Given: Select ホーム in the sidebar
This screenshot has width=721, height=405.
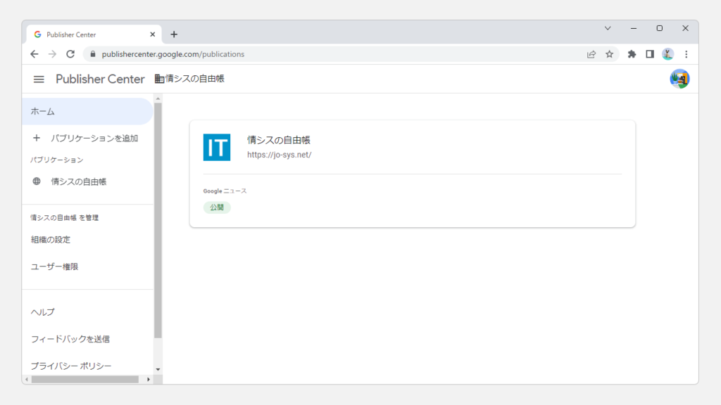Looking at the screenshot, I should point(43,111).
